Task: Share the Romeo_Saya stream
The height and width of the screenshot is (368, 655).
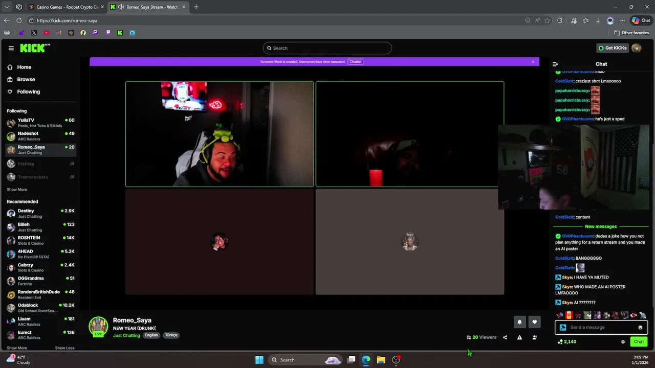Action: (x=505, y=337)
